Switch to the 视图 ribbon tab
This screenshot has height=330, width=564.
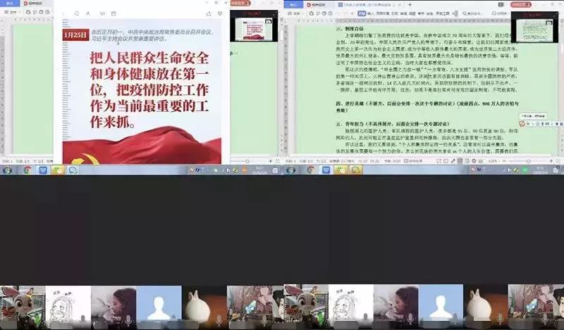pos(412,13)
